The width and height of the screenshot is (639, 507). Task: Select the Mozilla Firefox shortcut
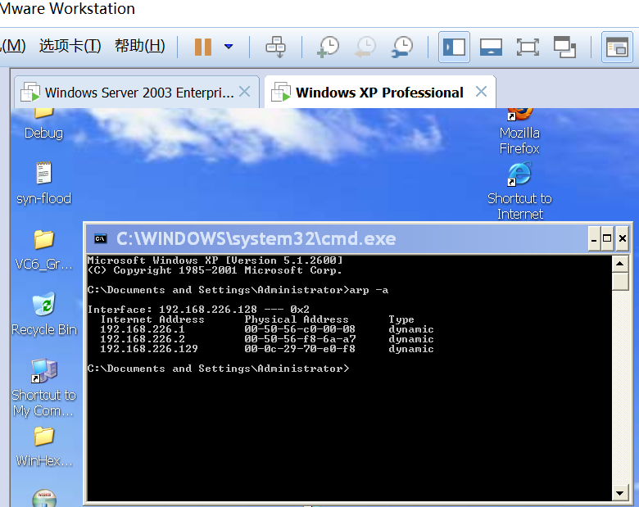(x=519, y=131)
